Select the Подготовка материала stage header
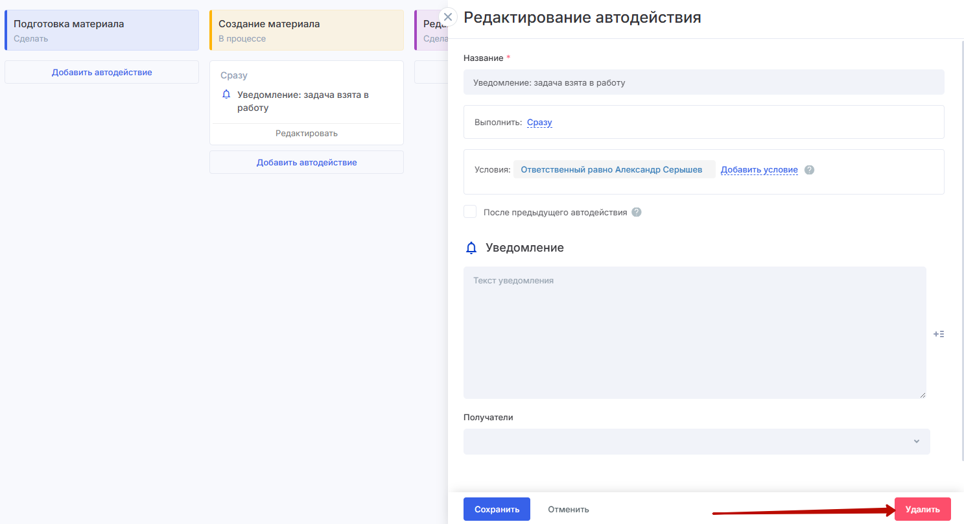This screenshot has height=524, width=964. point(102,30)
